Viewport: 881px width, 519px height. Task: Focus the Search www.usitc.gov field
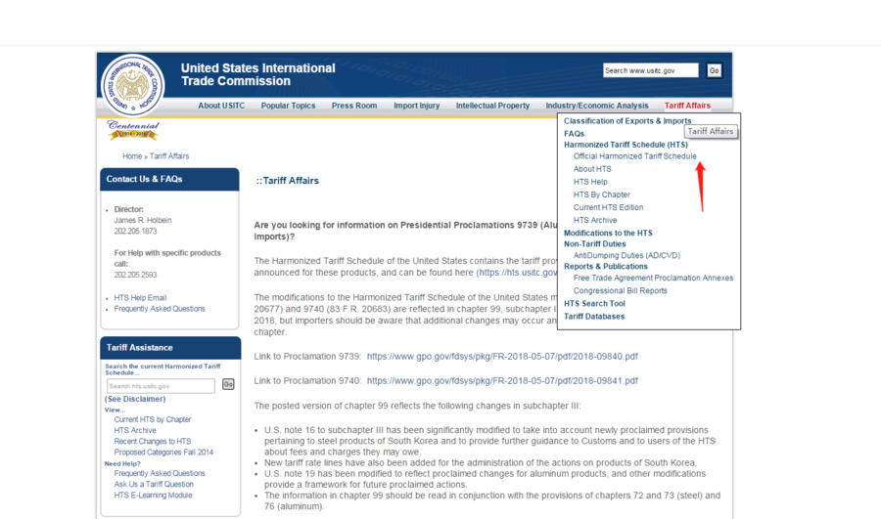(x=651, y=70)
